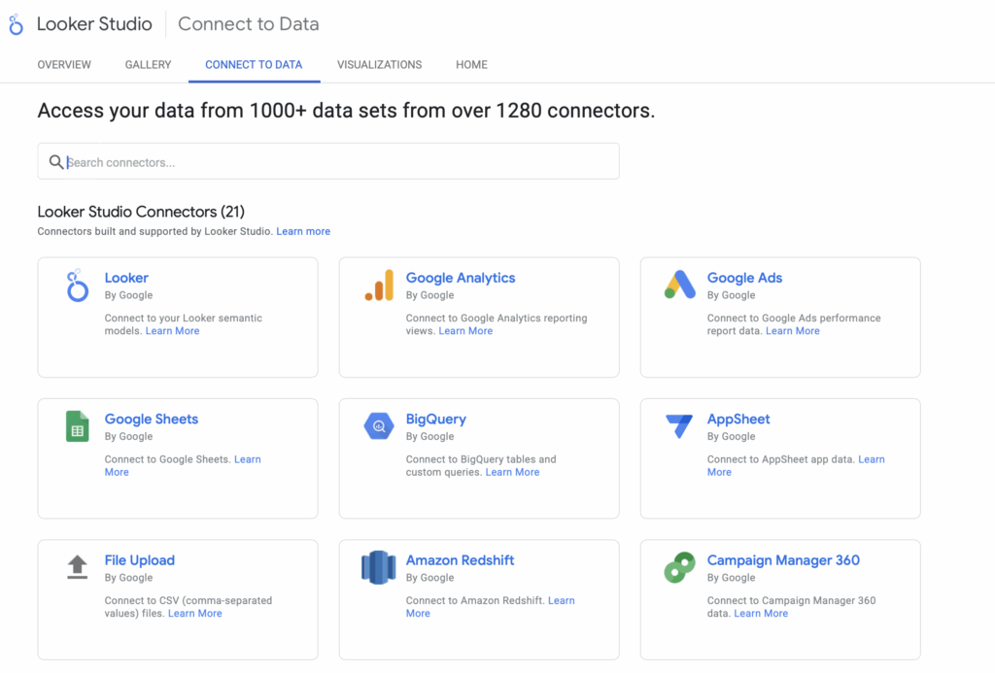The image size is (995, 673).
Task: Click the Google Ads logo icon
Action: (x=680, y=286)
